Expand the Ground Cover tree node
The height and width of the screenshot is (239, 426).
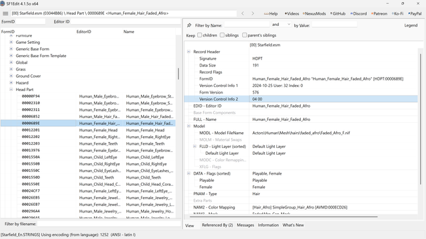(11, 76)
